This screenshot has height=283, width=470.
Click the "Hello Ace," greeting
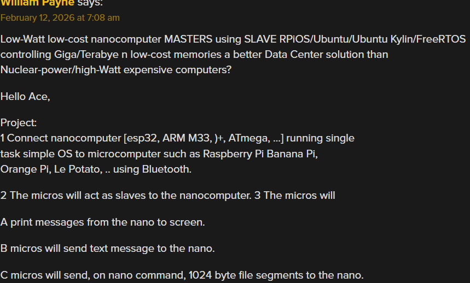25,97
